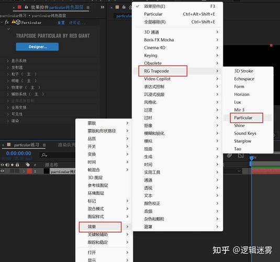Click the red handle in composition viewer
The width and height of the screenshot is (280, 262).
pyautogui.click(x=271, y=45)
